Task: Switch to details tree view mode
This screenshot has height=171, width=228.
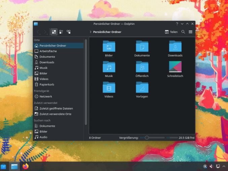Action: pyautogui.click(x=69, y=32)
